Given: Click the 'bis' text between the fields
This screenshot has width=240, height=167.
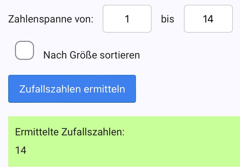Looking at the screenshot, I should [168, 19].
